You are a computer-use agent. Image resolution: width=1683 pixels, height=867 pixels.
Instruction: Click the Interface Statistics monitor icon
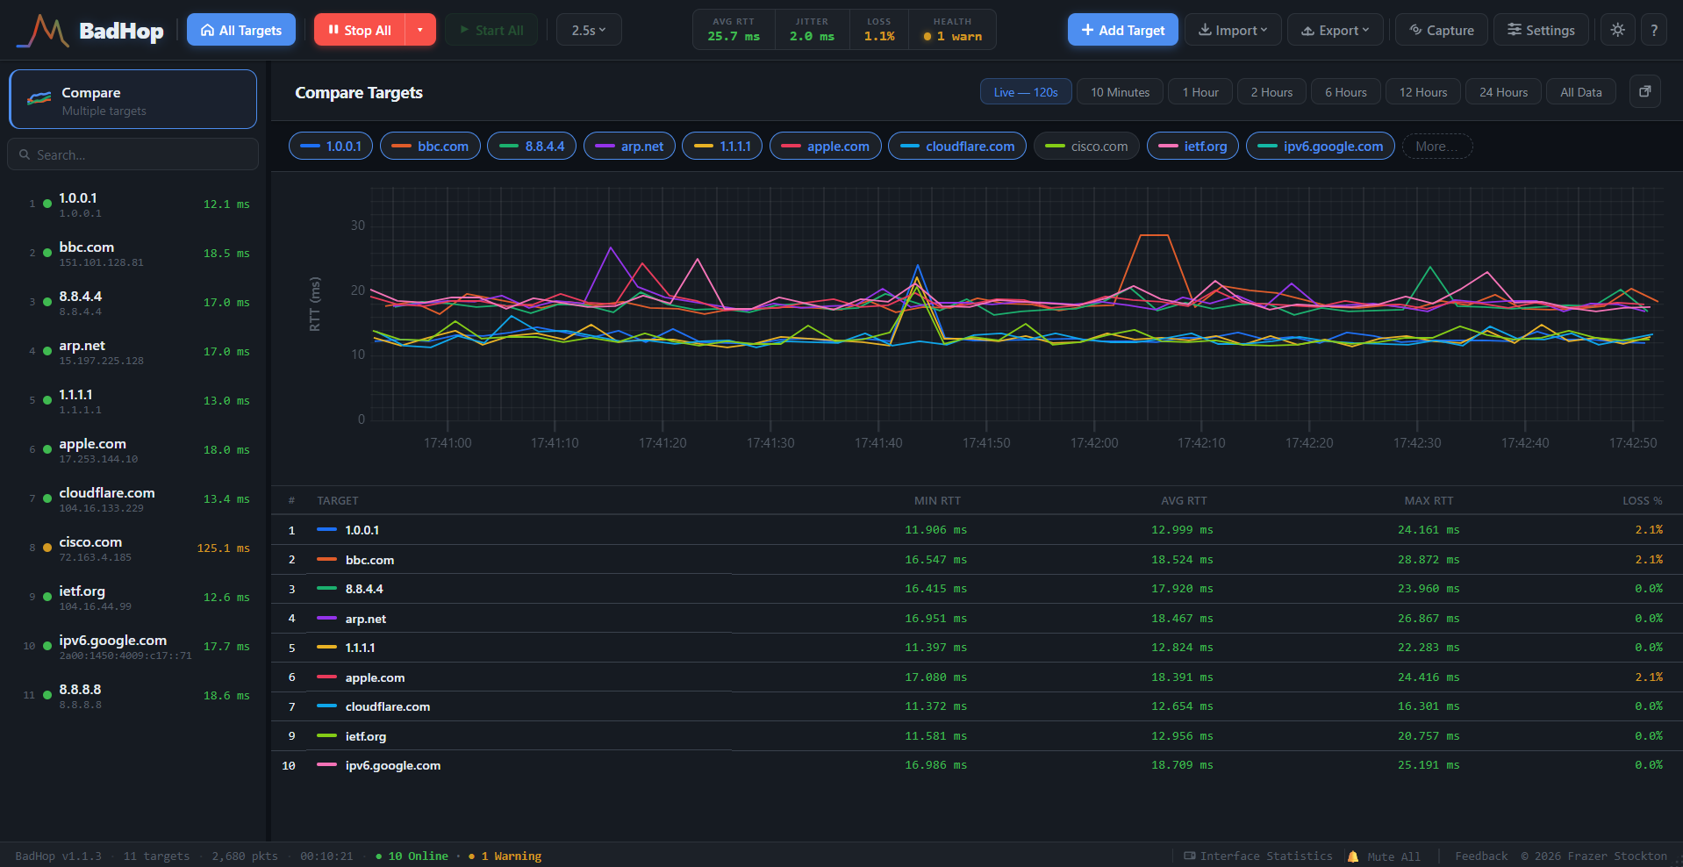click(x=1190, y=856)
